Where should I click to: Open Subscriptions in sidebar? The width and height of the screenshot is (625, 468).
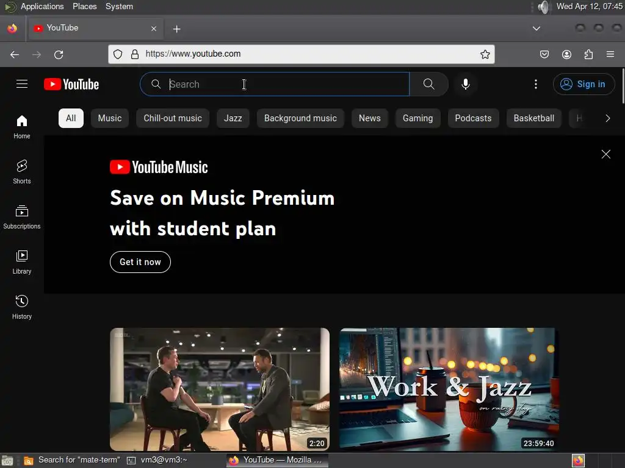point(22,218)
